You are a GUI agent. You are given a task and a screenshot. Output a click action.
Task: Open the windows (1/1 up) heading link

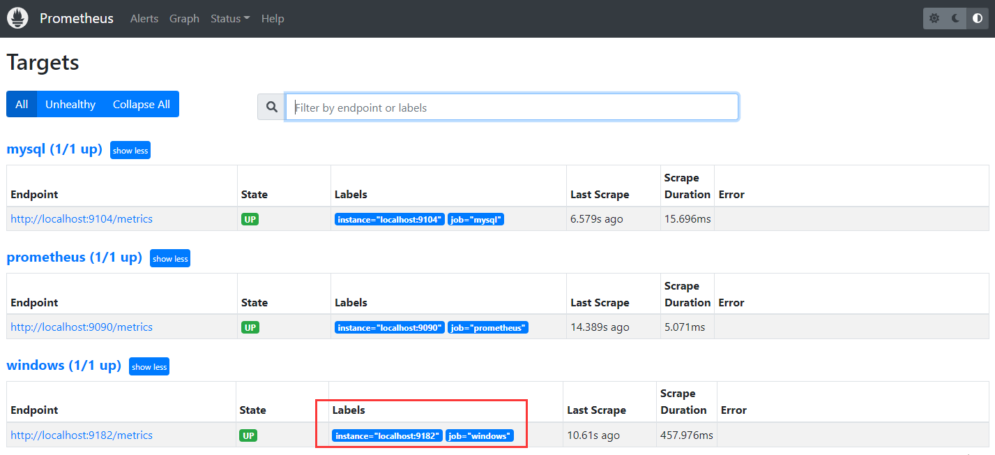click(64, 366)
